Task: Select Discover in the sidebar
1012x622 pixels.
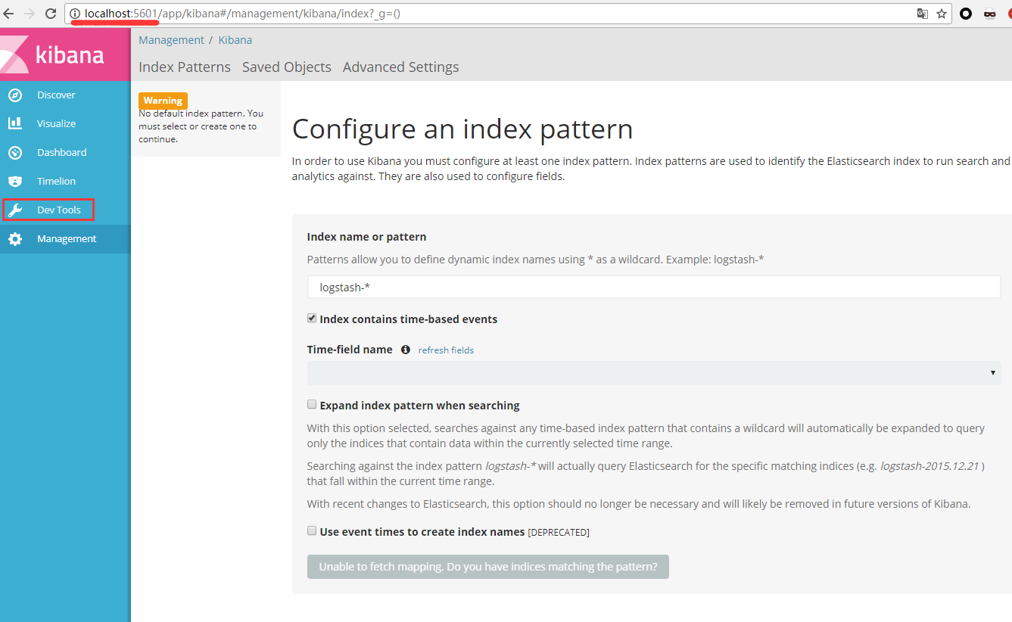Action: click(x=65, y=95)
